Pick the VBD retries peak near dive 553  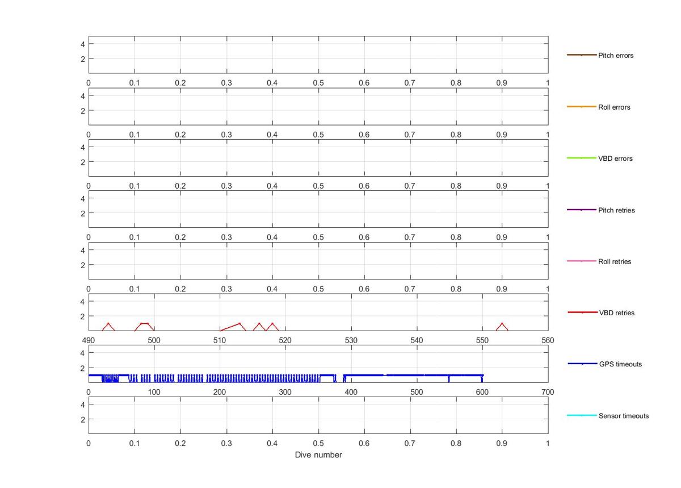point(502,324)
